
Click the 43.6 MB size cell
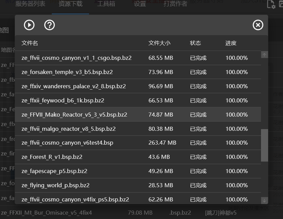[x=159, y=157]
